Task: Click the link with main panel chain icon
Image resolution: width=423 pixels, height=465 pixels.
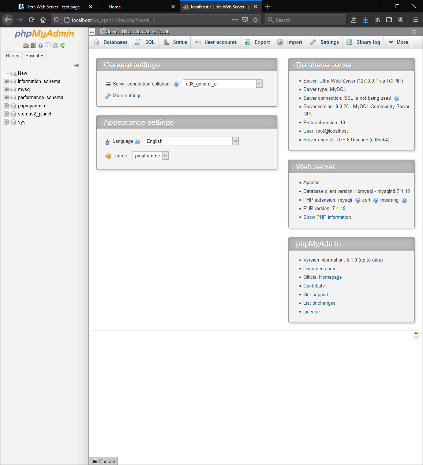Action: coord(77,65)
